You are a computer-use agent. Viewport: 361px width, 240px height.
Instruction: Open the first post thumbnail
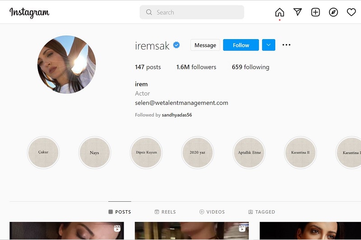[67, 231]
